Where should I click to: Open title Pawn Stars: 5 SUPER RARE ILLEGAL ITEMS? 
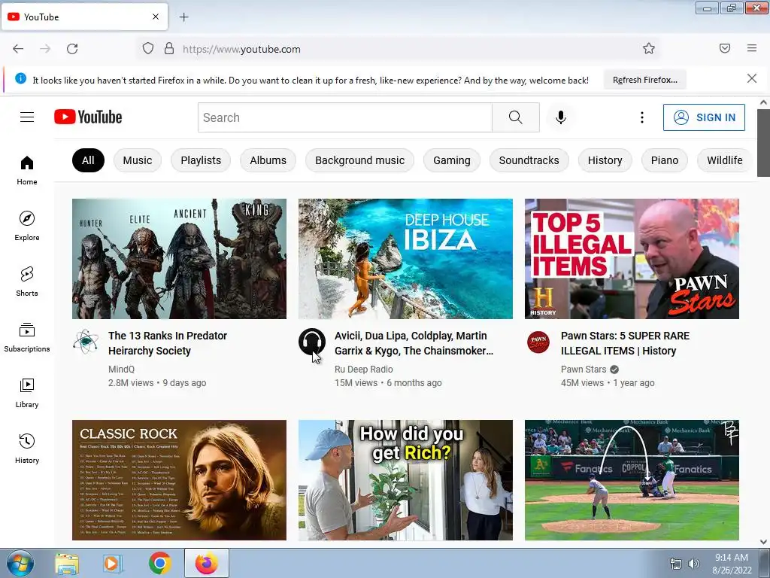click(625, 343)
